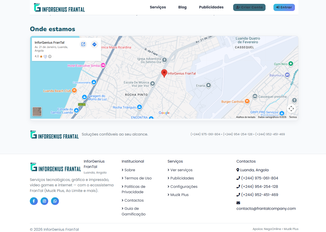The width and height of the screenshot is (326, 232).
Task: Click the red InforGenius FranTal map pin
Action: pyautogui.click(x=164, y=73)
